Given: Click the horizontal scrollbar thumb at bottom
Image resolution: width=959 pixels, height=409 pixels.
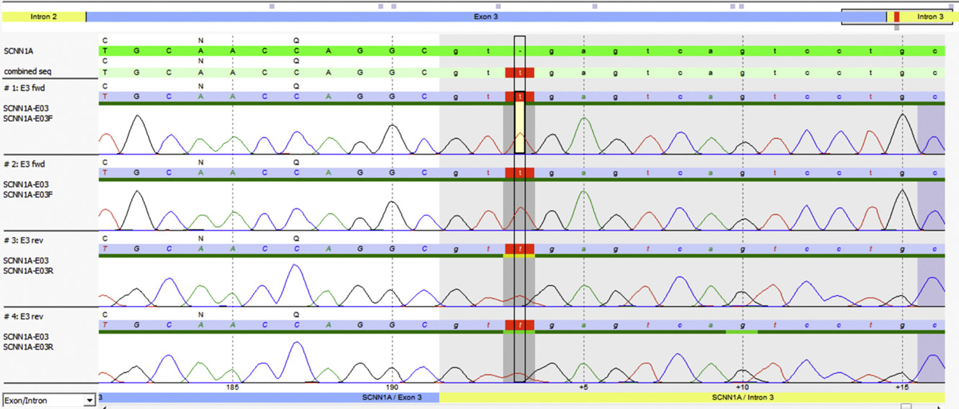Looking at the screenshot, I should [x=905, y=406].
